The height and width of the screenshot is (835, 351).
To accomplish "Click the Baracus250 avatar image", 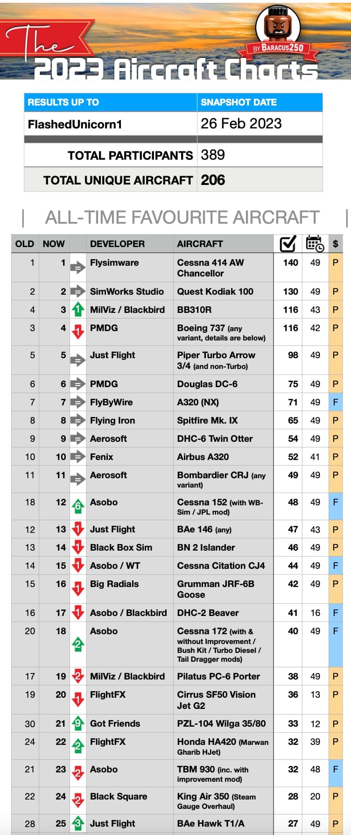I will click(x=278, y=25).
